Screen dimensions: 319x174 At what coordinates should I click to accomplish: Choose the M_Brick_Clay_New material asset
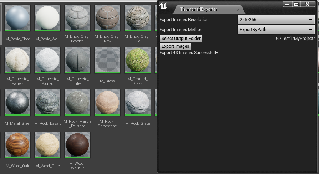107,18
